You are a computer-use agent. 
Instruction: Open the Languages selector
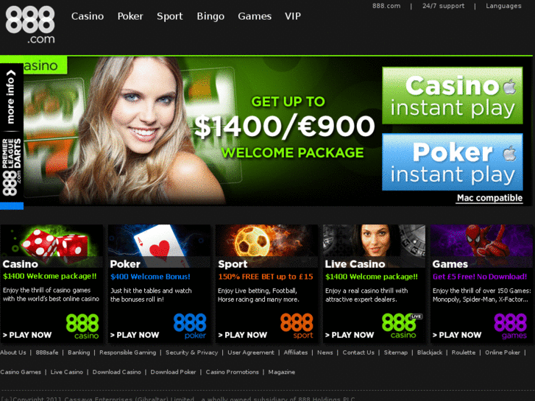(503, 6)
